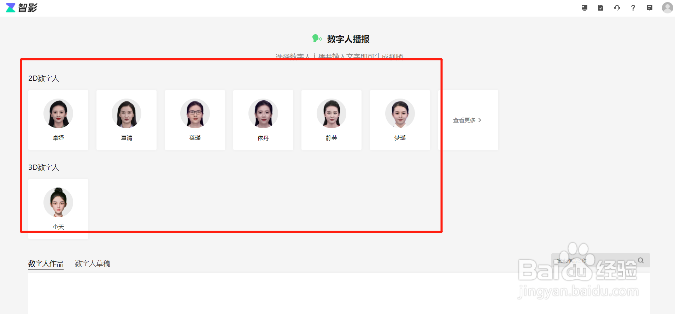Open the user profile avatar
The image size is (675, 314).
click(668, 7)
